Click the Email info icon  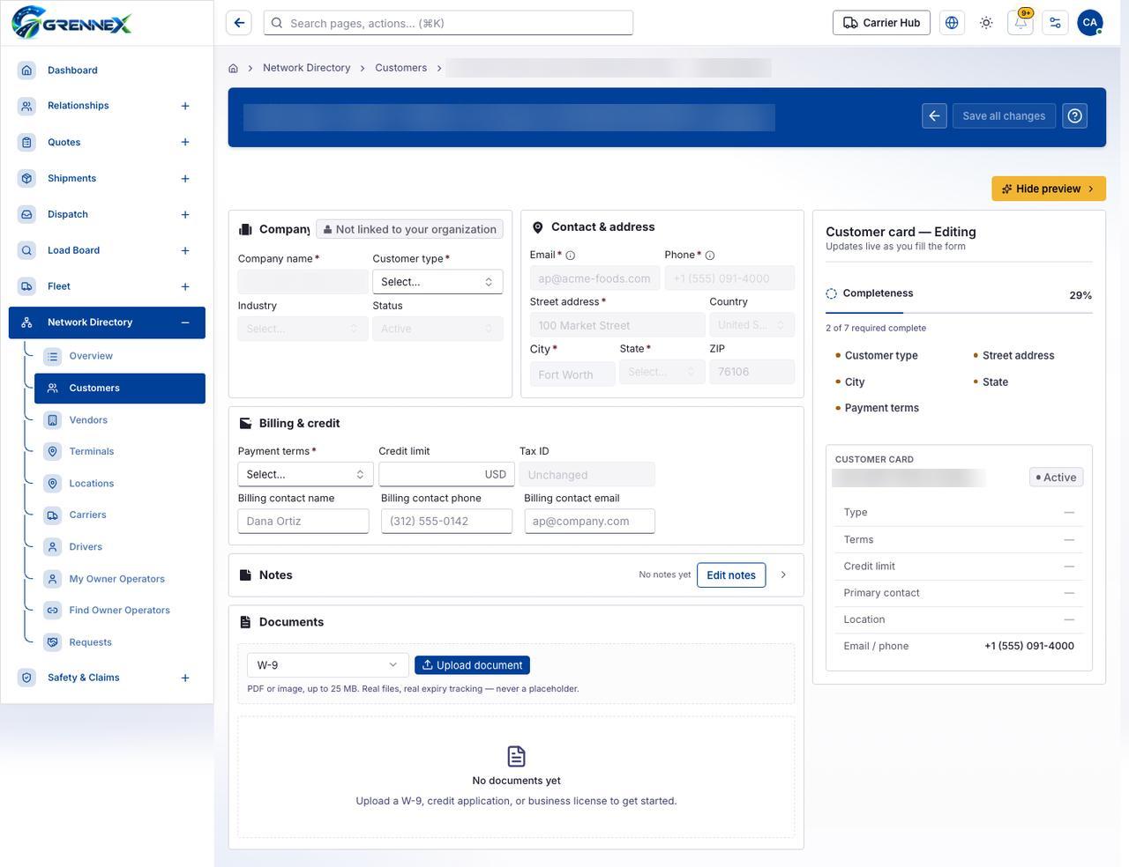click(x=571, y=256)
